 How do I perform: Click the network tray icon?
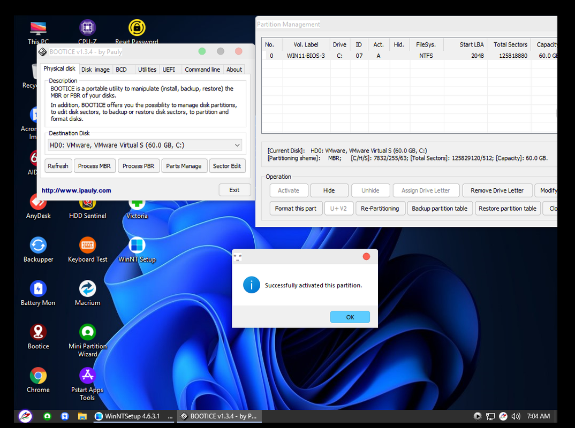pos(490,416)
